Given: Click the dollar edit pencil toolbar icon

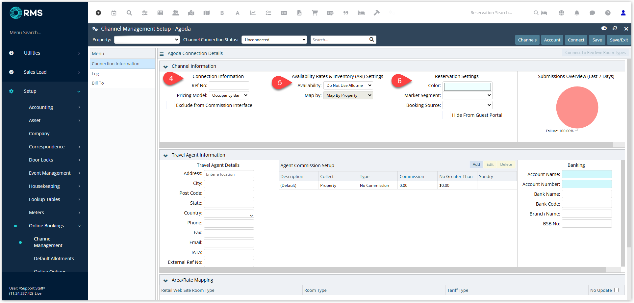Looking at the screenshot, I should [330, 13].
